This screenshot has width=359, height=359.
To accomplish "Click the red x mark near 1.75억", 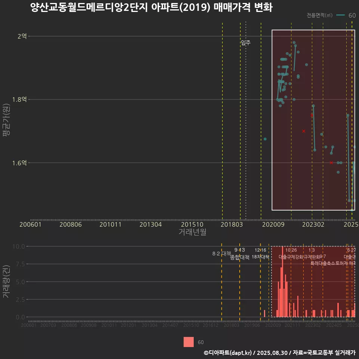I will coord(312,116).
